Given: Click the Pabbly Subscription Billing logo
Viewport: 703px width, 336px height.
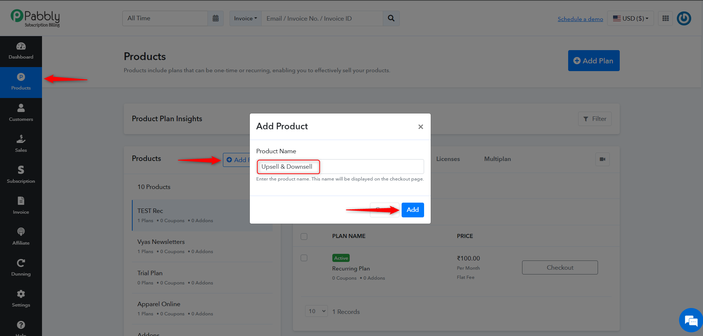Looking at the screenshot, I should 35,18.
